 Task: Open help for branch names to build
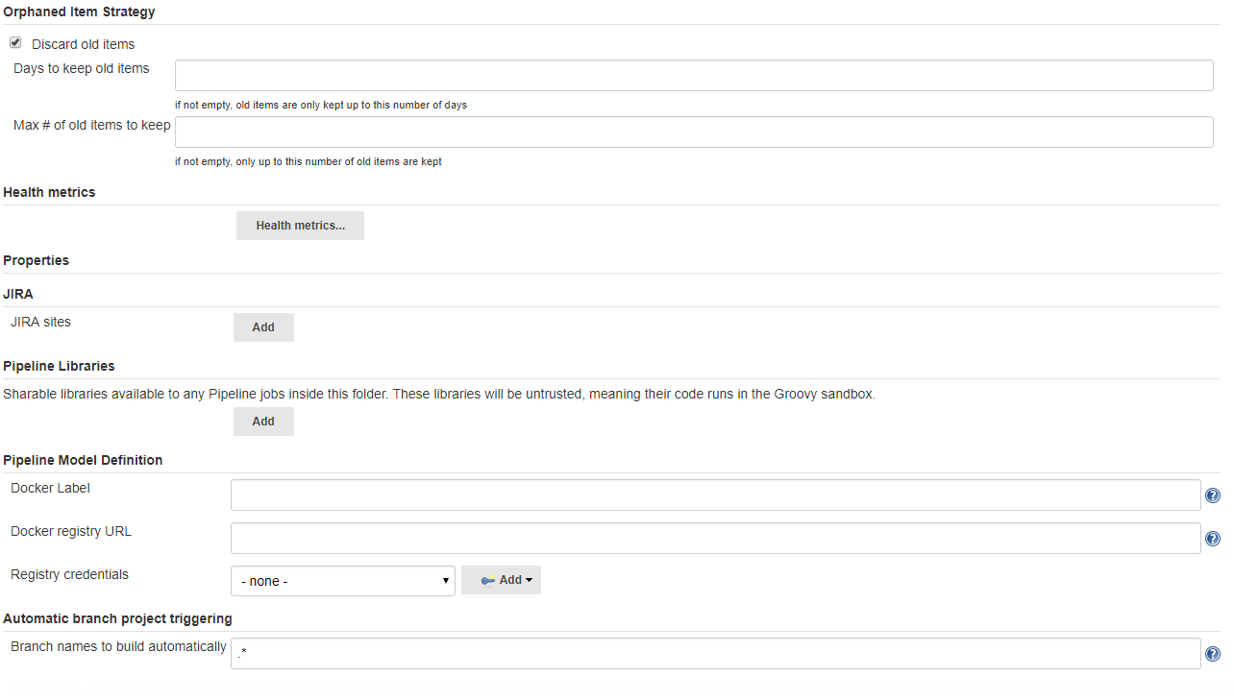1212,653
